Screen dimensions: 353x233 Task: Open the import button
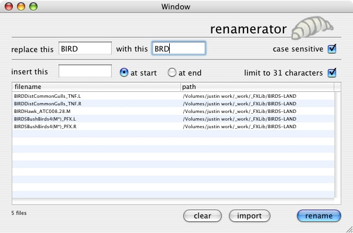click(249, 215)
